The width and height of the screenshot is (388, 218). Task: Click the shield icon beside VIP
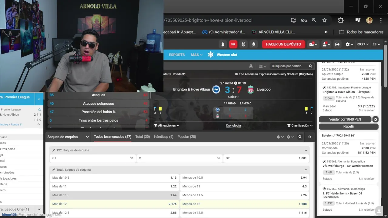(243, 44)
